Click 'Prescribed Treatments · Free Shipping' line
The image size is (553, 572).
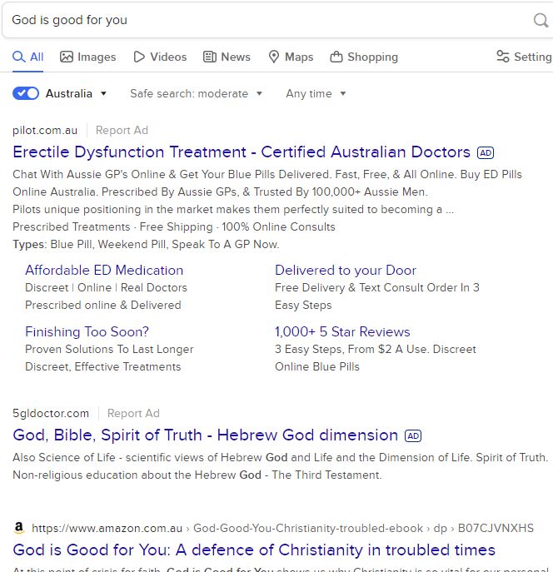(174, 227)
